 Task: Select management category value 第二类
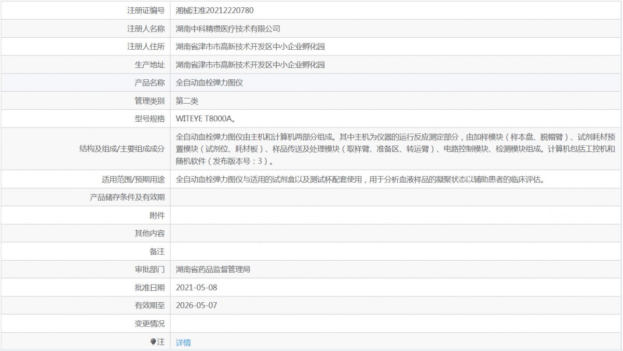[187, 101]
